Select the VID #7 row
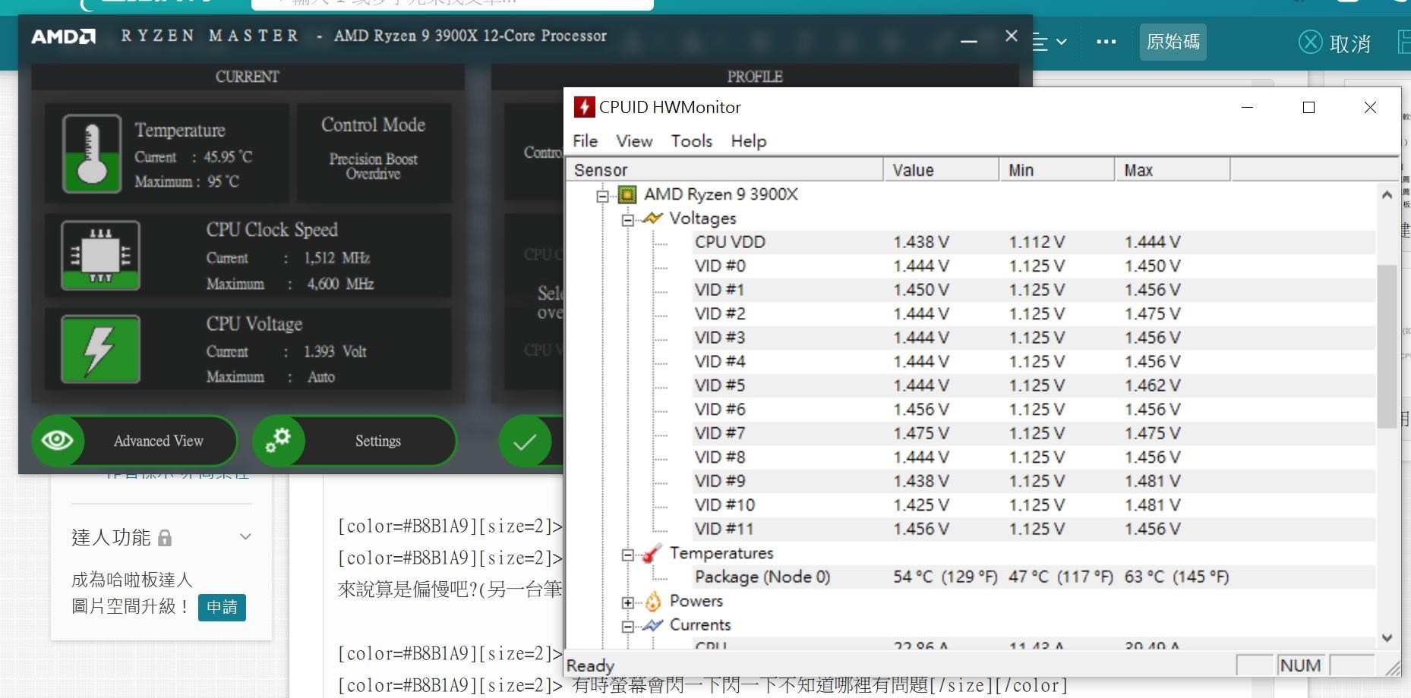This screenshot has height=698, width=1411. (1034, 433)
